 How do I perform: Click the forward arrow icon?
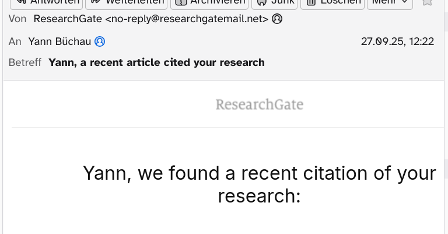pos(96,3)
